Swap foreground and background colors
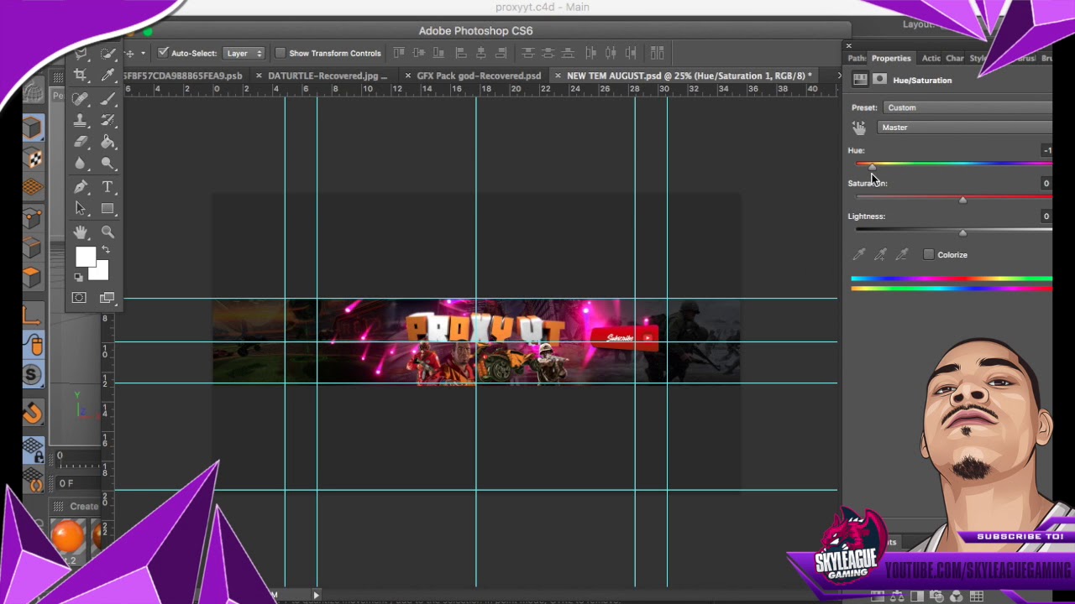Screen dimensions: 1075x604 (106, 250)
